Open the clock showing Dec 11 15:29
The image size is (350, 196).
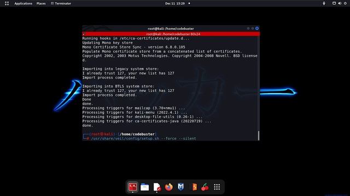(x=175, y=4)
